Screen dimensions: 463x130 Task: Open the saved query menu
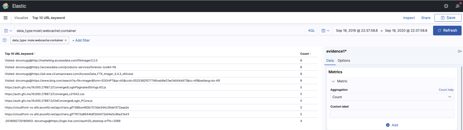point(8,31)
